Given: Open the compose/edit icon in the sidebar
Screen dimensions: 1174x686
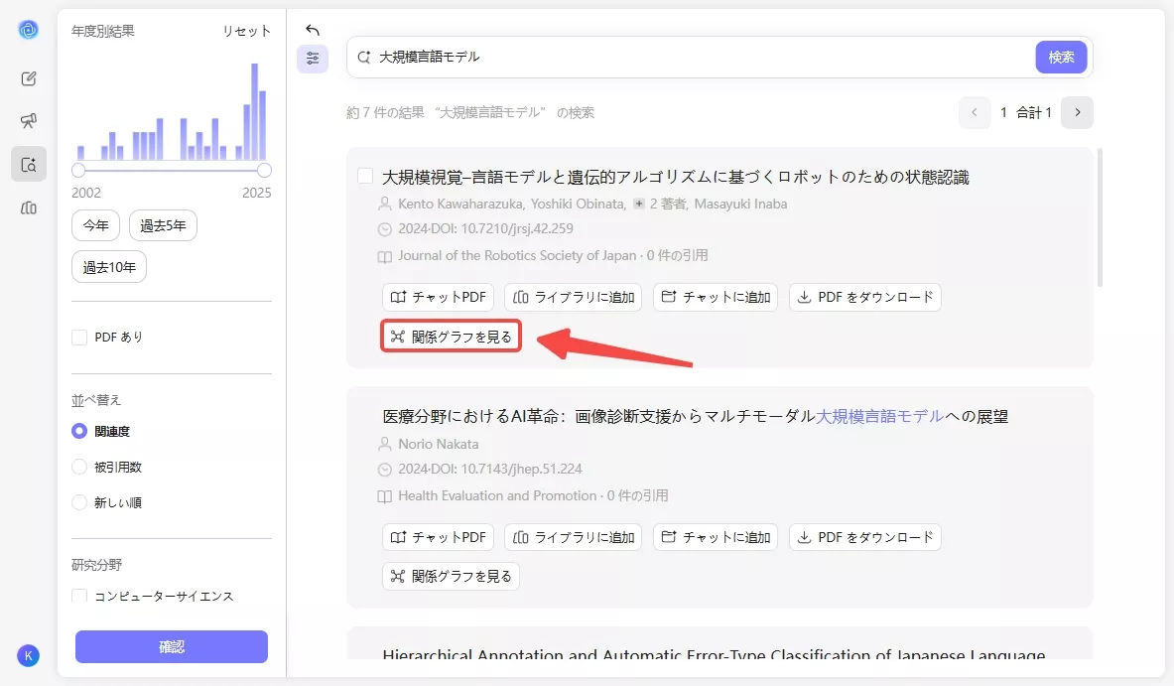Looking at the screenshot, I should coord(29,77).
